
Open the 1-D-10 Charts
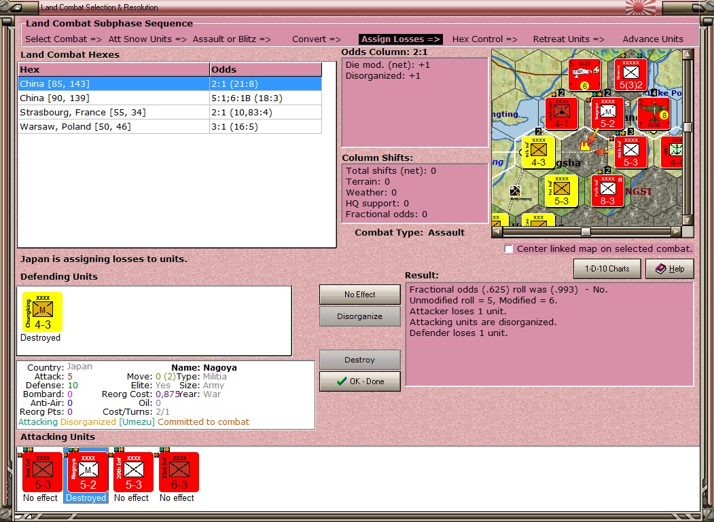pos(607,269)
